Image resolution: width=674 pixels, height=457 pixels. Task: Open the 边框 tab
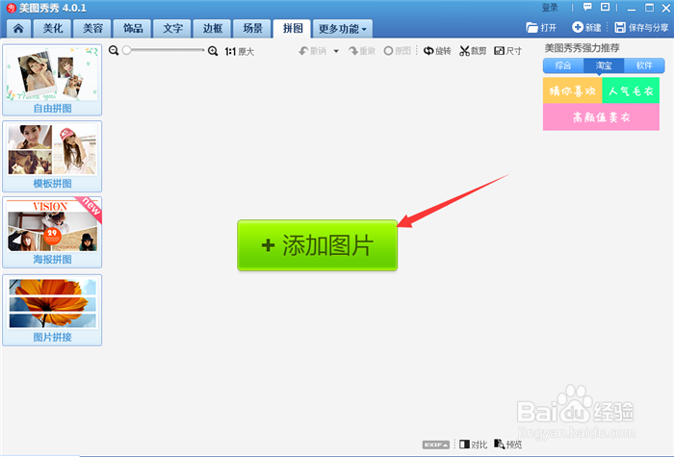point(213,29)
